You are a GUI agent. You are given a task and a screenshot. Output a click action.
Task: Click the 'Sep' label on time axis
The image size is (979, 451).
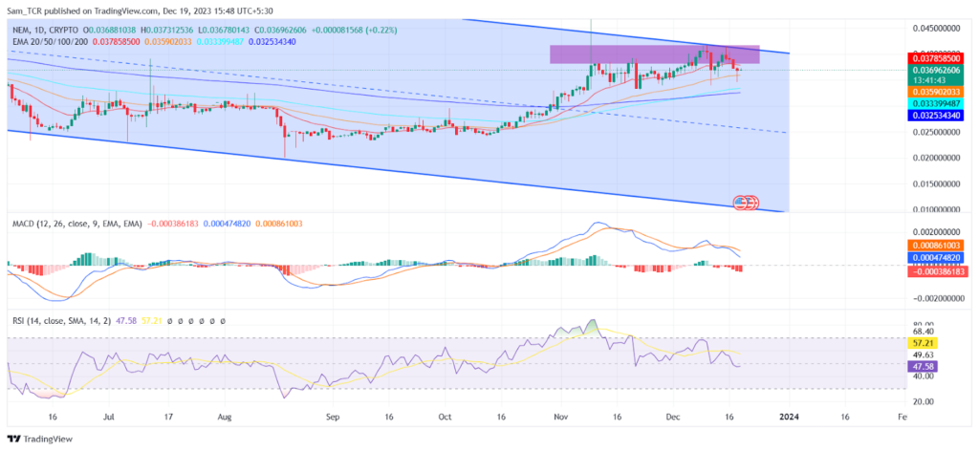(333, 416)
